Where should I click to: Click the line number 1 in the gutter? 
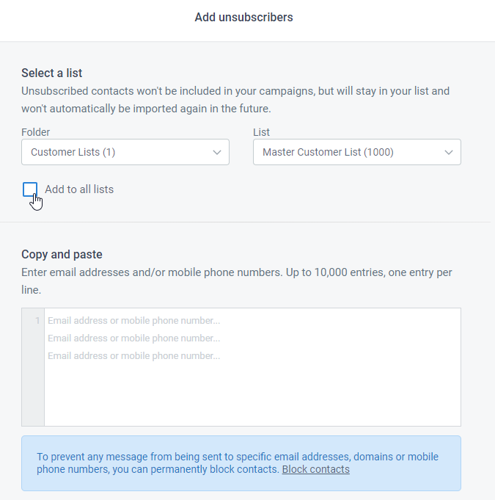pos(37,320)
